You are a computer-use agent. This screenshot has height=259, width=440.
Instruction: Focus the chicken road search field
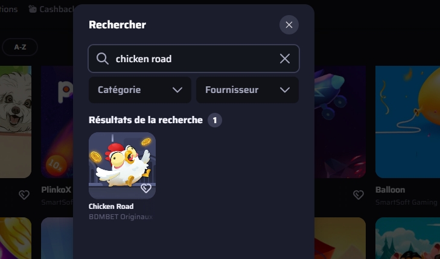point(194,59)
